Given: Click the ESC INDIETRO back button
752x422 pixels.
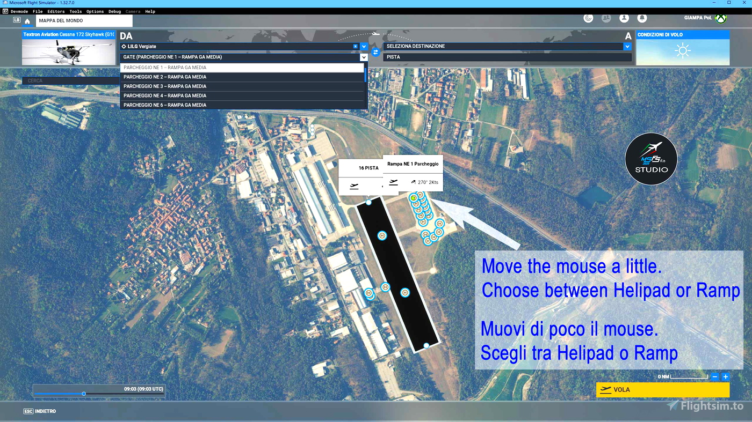Looking at the screenshot, I should (40, 411).
